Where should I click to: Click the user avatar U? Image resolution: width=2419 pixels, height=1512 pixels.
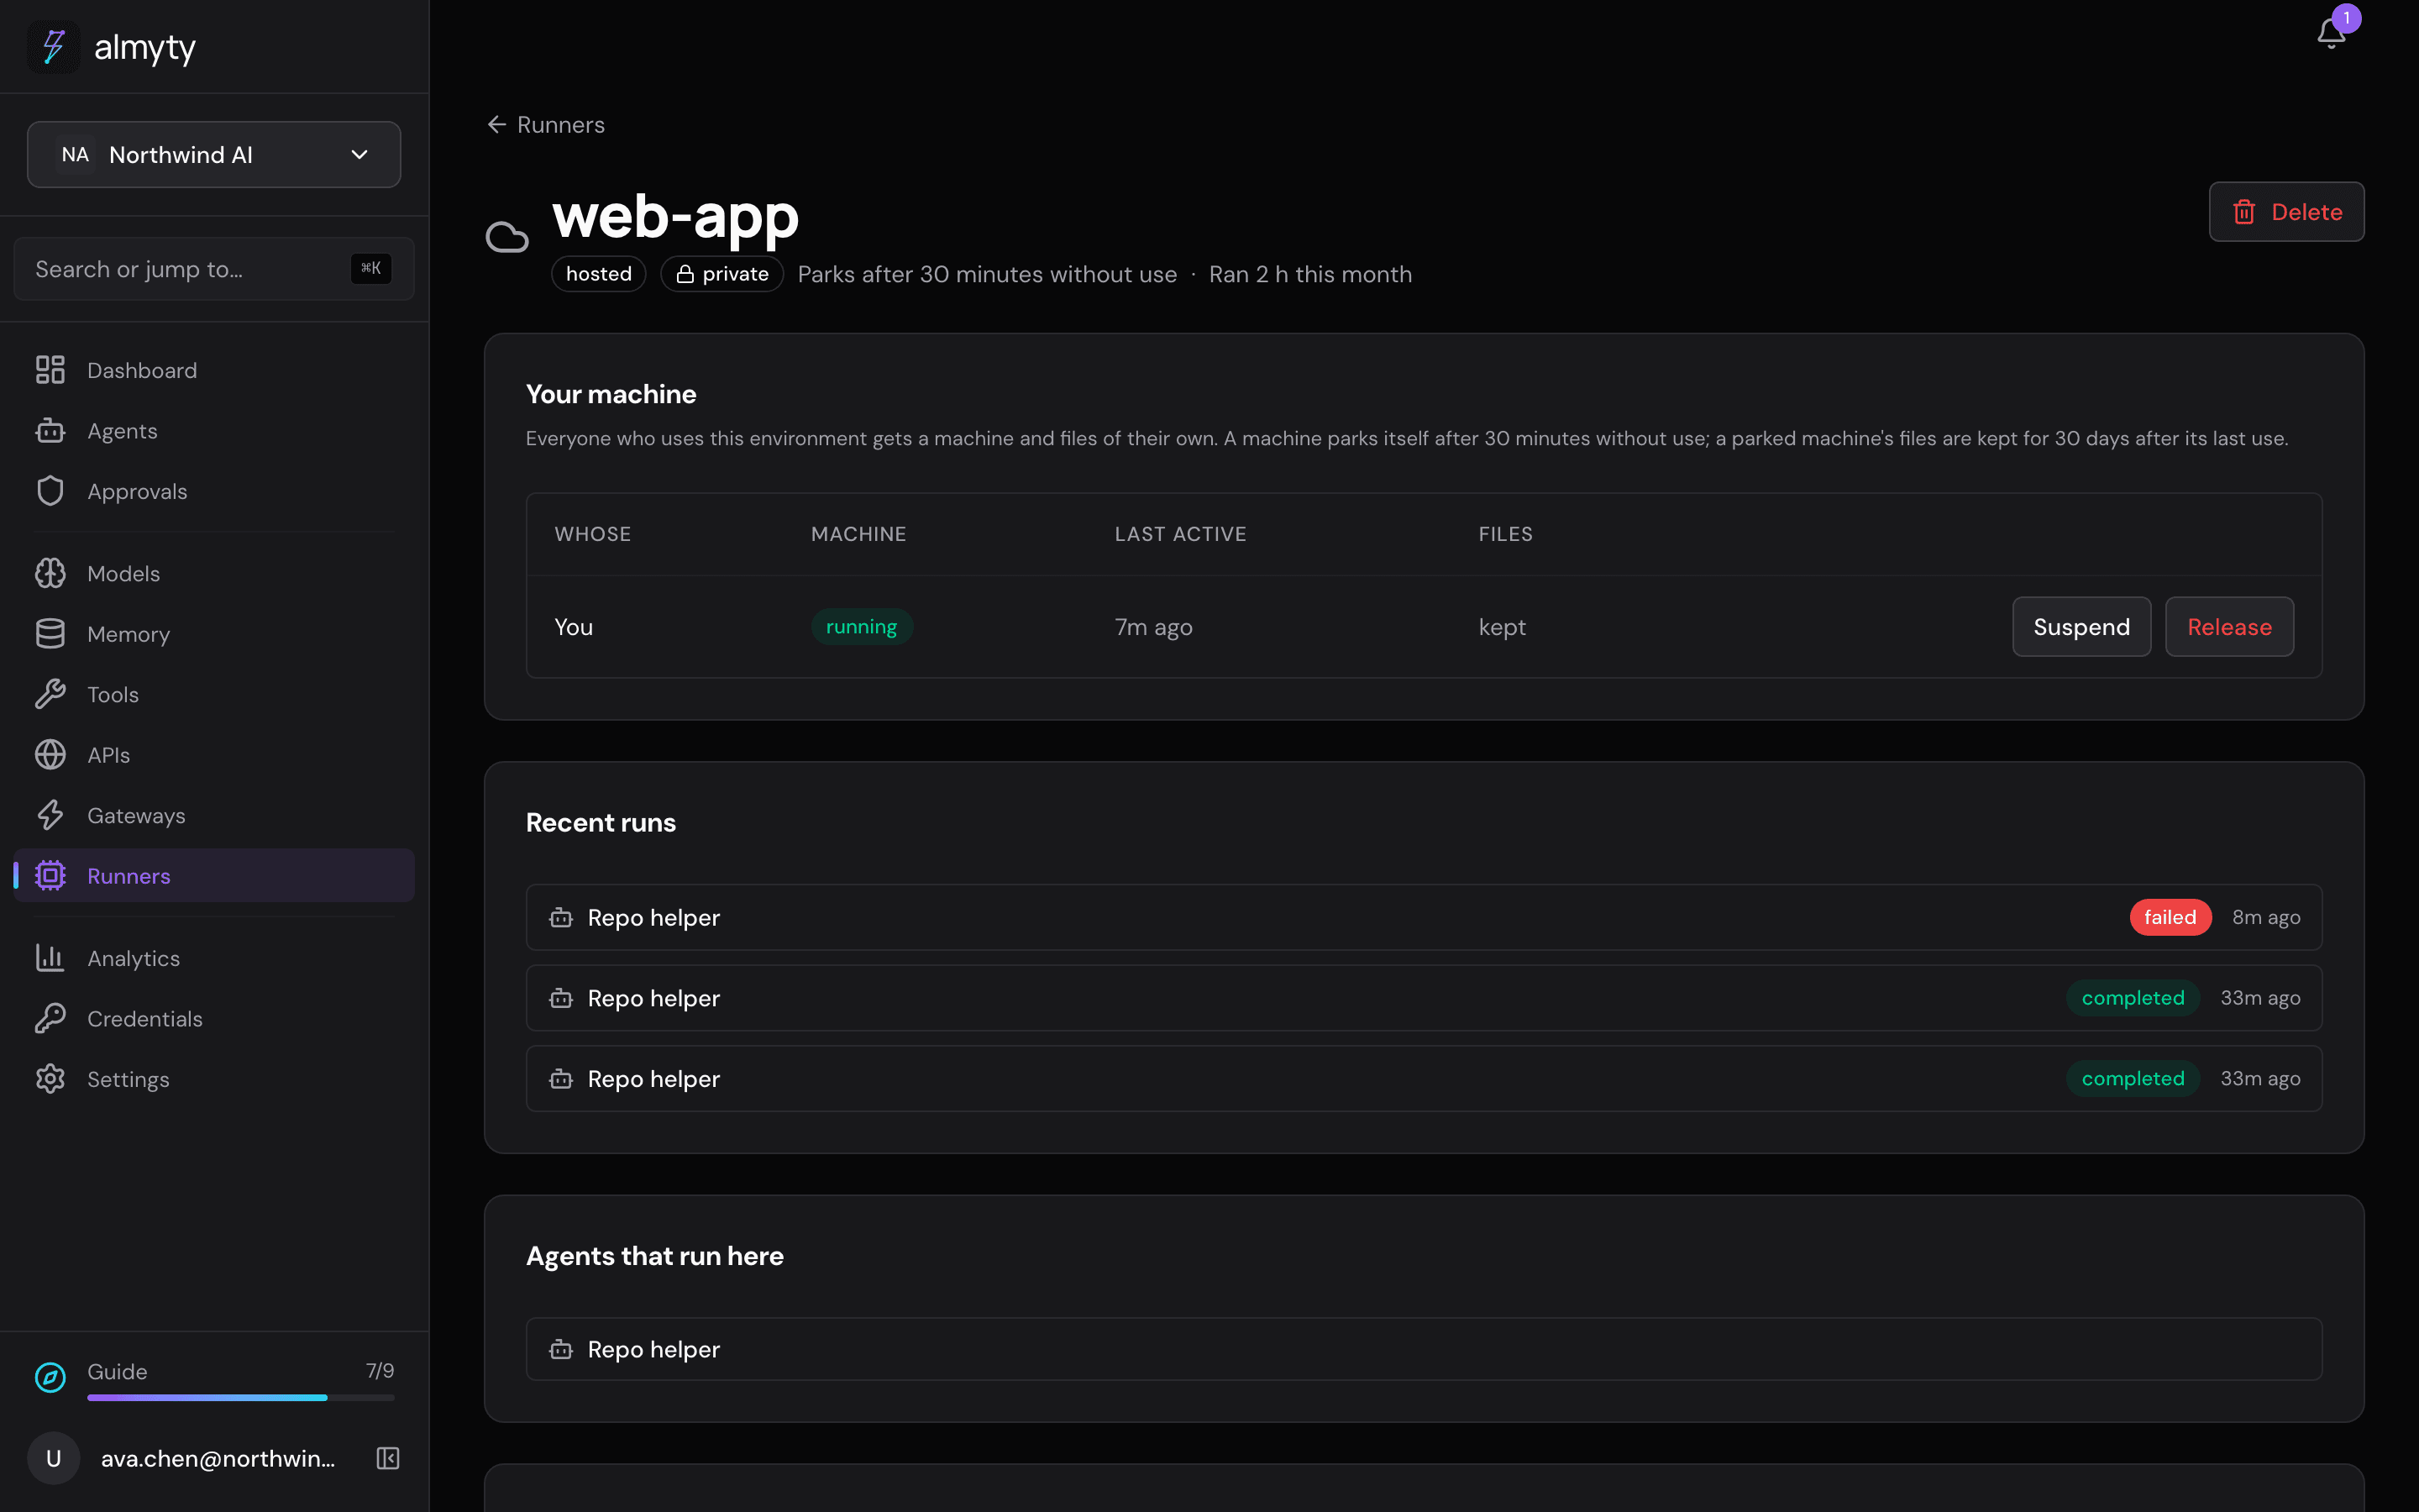point(54,1458)
